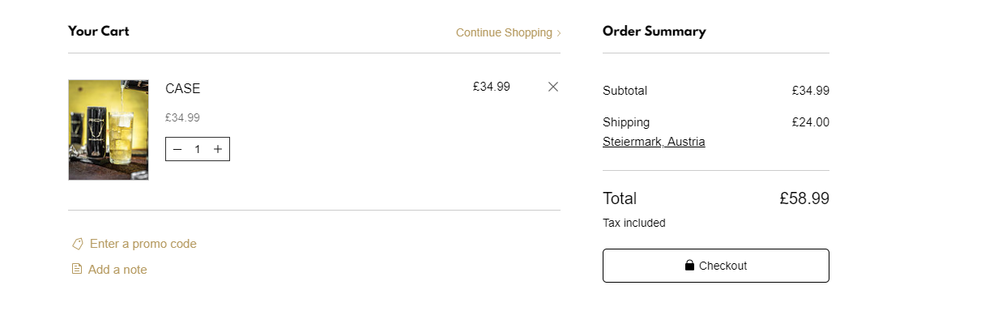Open the CASE product thumbnail image

tap(109, 130)
